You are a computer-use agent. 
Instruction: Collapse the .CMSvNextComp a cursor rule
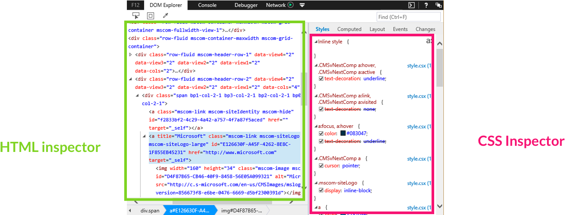click(316, 159)
